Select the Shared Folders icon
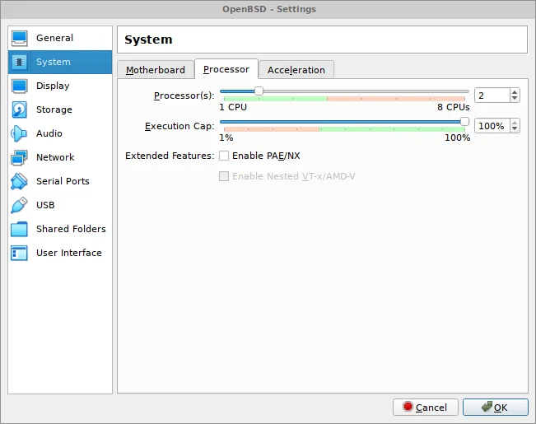536x424 pixels. 20,230
